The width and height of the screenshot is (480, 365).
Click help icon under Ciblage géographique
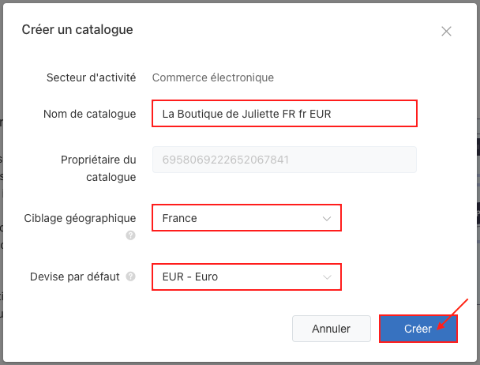(130, 235)
